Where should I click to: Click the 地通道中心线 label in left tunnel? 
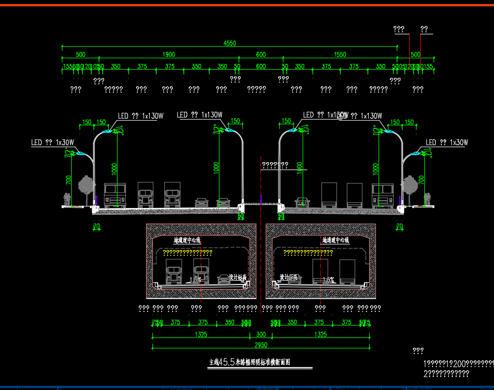pyautogui.click(x=187, y=240)
